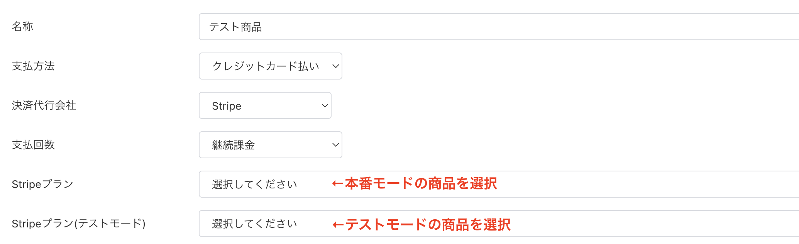Click the 支払方法 label
Image resolution: width=799 pixels, height=244 pixels.
pyautogui.click(x=33, y=66)
